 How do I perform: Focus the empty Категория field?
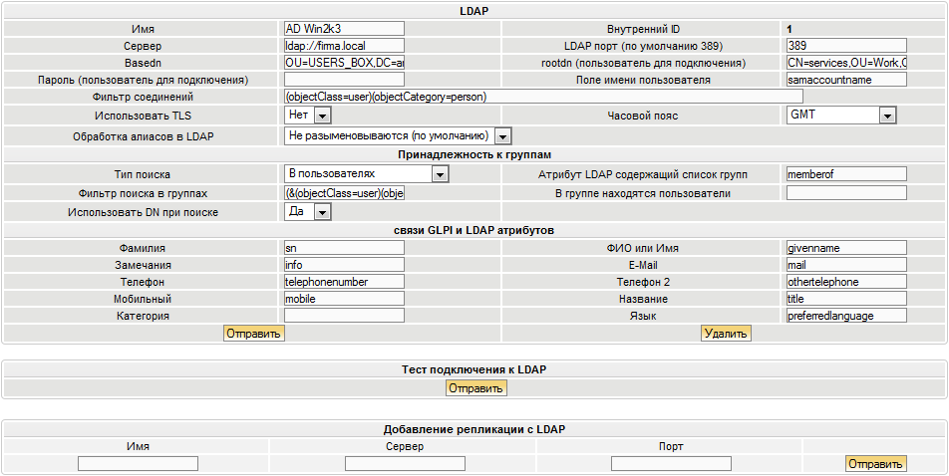pos(344,316)
